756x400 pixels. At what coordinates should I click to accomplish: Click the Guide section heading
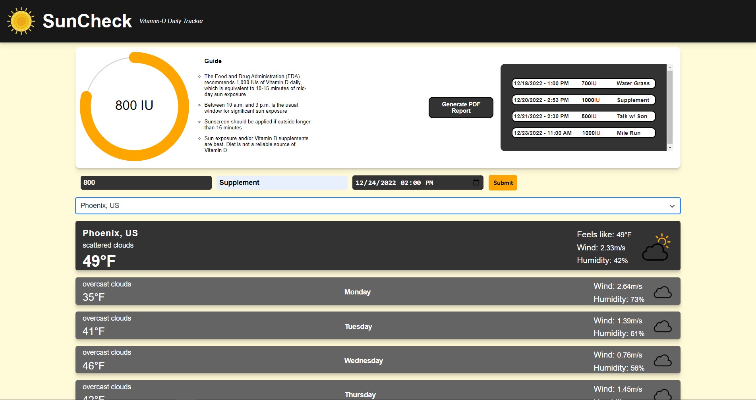click(x=213, y=61)
